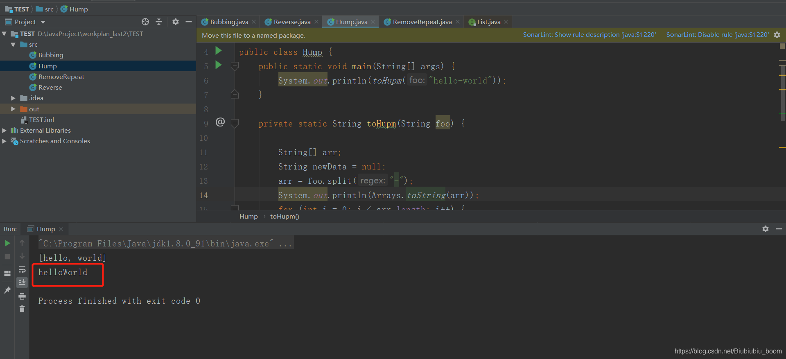Viewport: 786px width, 359px height.
Task: Open the Project view dropdown
Action: tap(43, 22)
